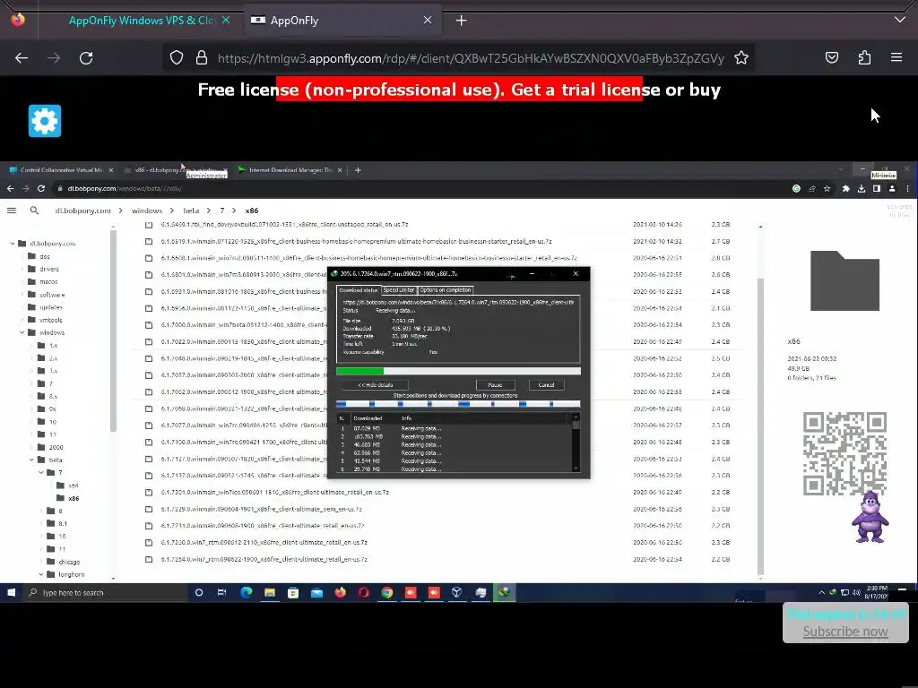Image resolution: width=918 pixels, height=688 pixels.
Task: Open the Firefox hamburger application menu
Action: (x=896, y=57)
